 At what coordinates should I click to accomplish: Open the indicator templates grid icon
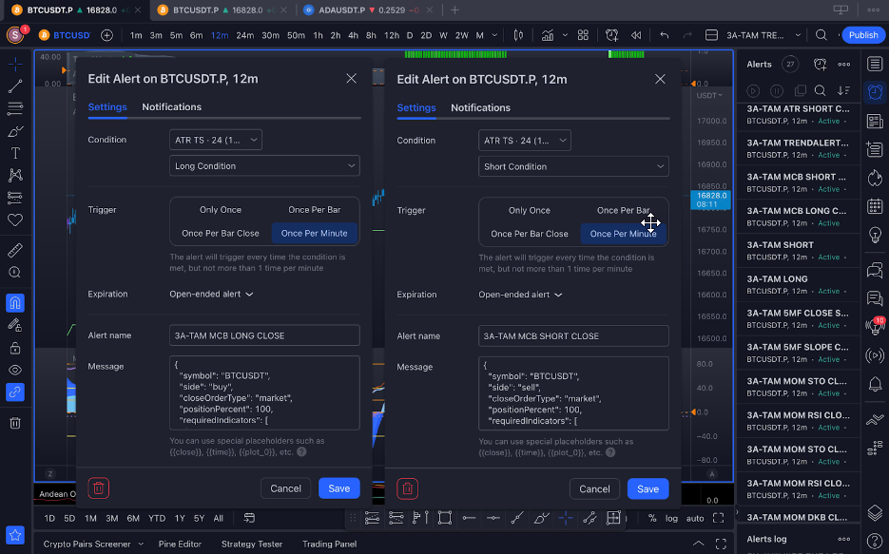click(x=583, y=35)
